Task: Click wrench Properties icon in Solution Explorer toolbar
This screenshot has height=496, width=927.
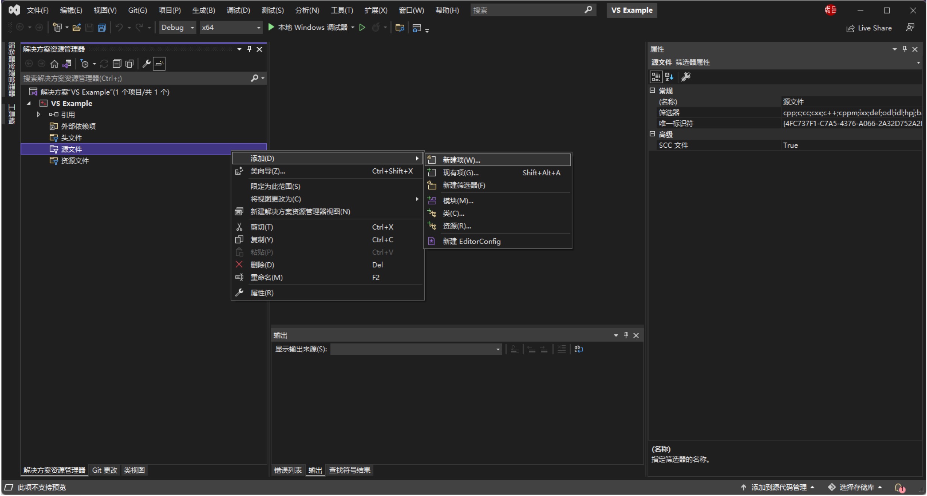Action: coord(146,64)
